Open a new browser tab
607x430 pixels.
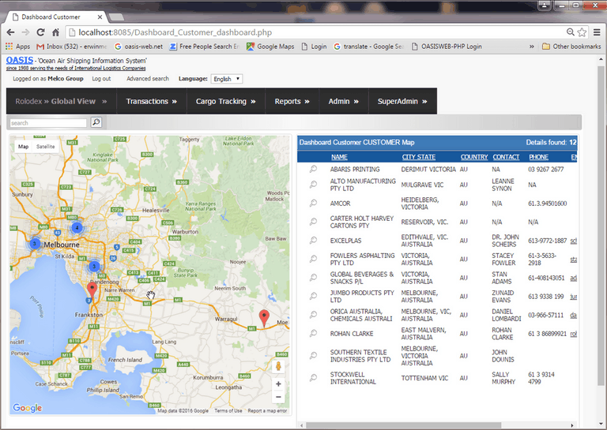point(116,17)
